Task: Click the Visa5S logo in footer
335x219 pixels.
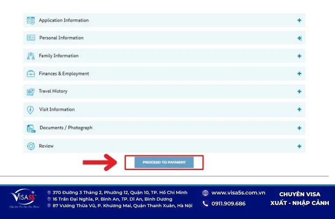Action: pos(24,198)
